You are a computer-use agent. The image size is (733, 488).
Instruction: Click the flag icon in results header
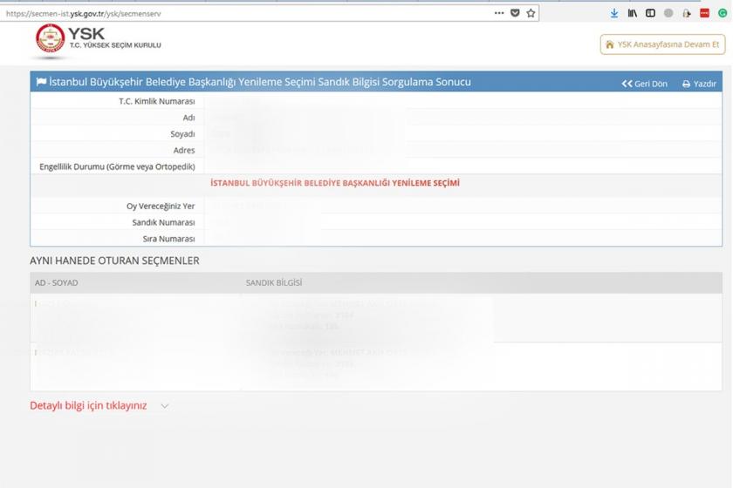click(41, 82)
